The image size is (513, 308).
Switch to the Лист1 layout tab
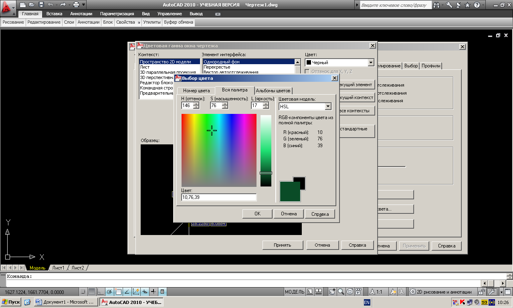59,267
